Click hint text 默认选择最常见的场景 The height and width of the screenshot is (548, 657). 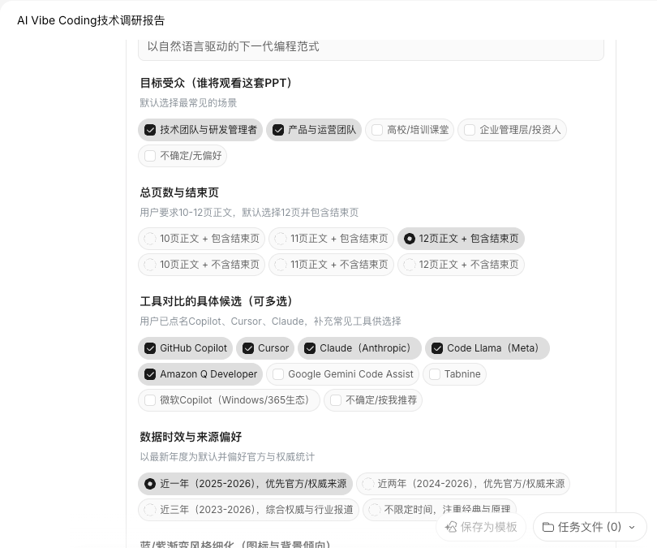188,103
